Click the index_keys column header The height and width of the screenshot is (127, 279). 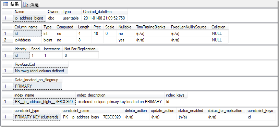pos(176,96)
